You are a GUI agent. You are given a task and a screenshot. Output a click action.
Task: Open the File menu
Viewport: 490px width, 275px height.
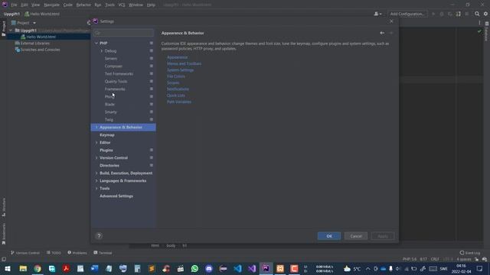tap(14, 5)
